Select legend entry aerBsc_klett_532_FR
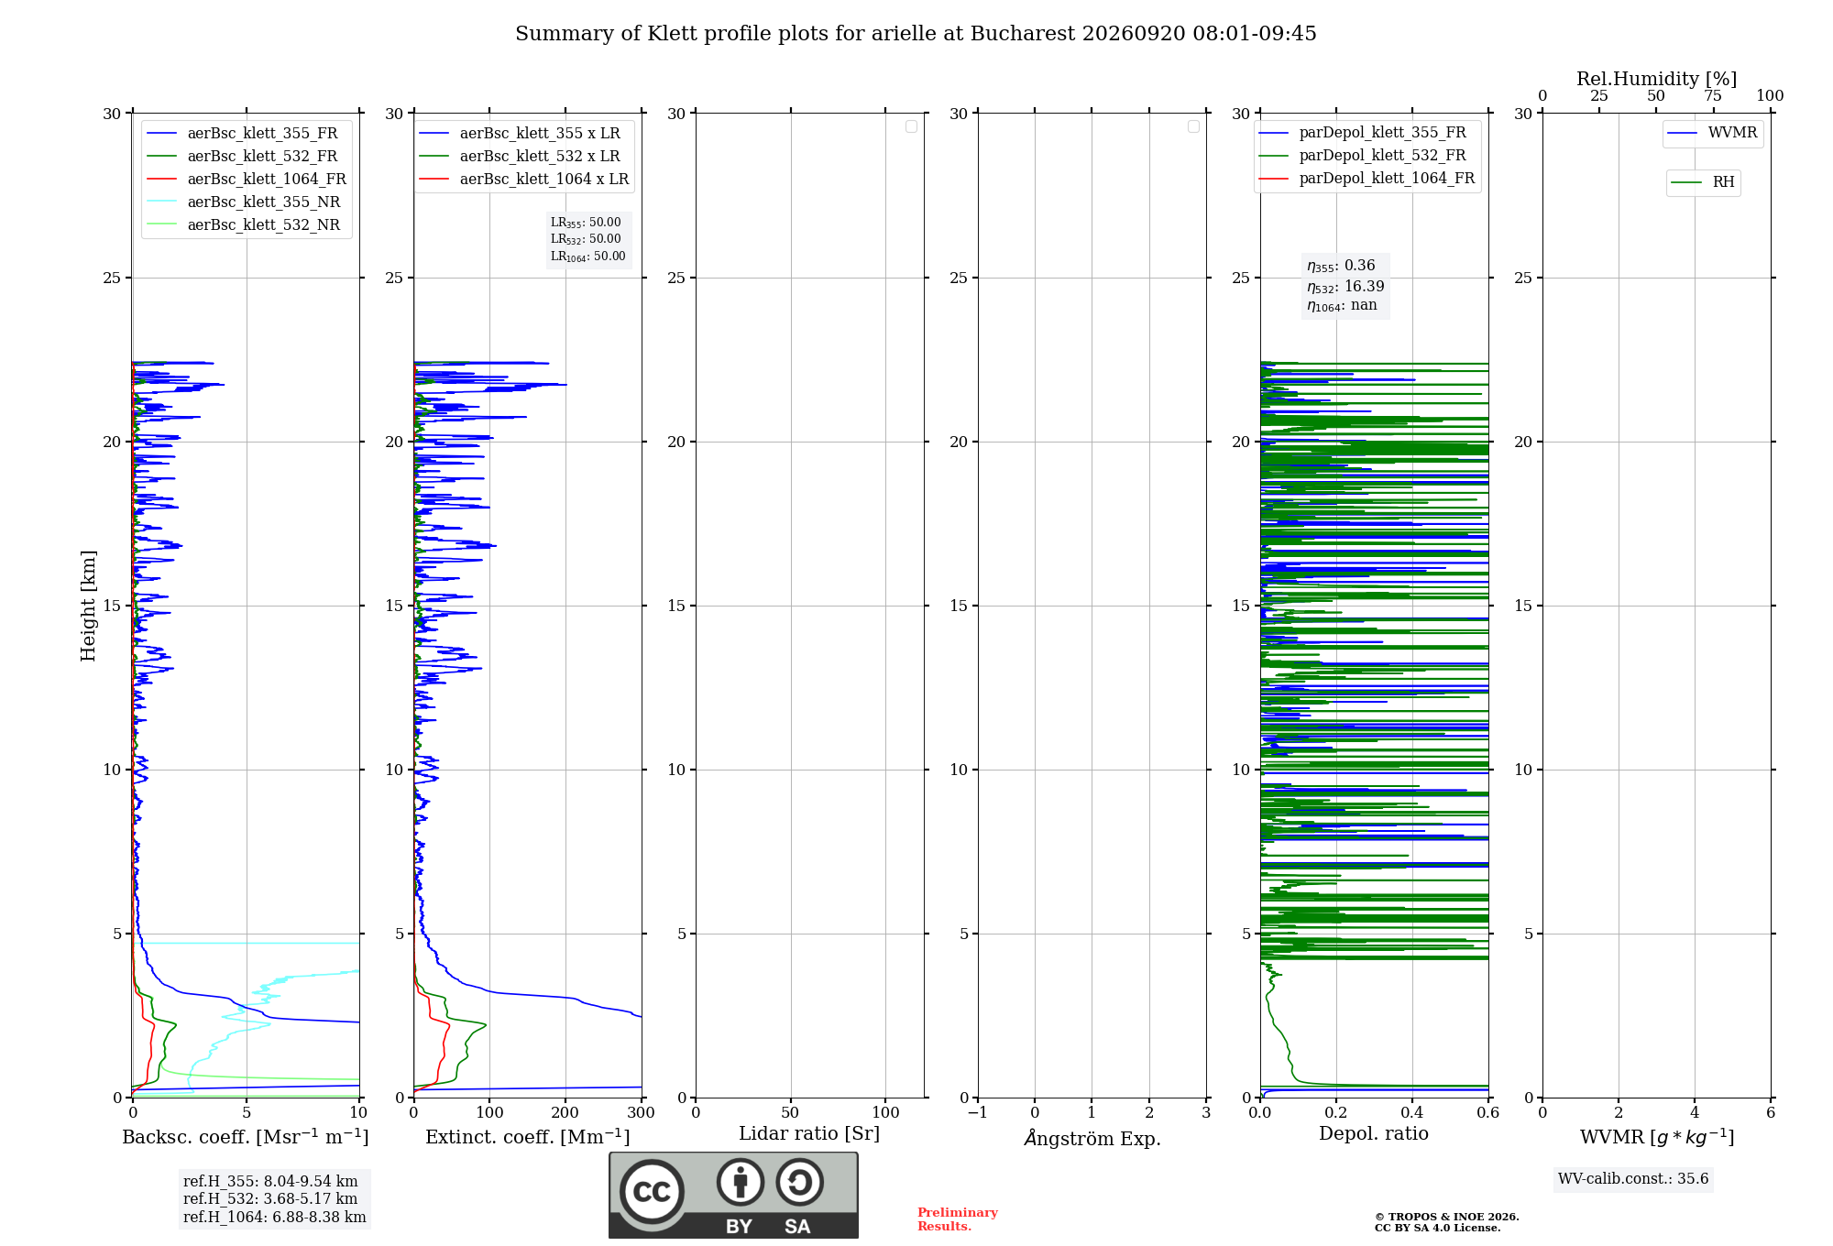 coord(243,157)
